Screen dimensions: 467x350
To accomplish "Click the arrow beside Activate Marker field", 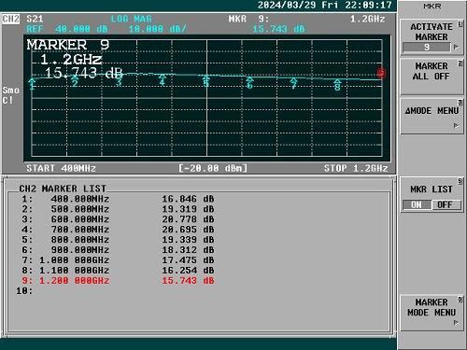I will [456, 48].
